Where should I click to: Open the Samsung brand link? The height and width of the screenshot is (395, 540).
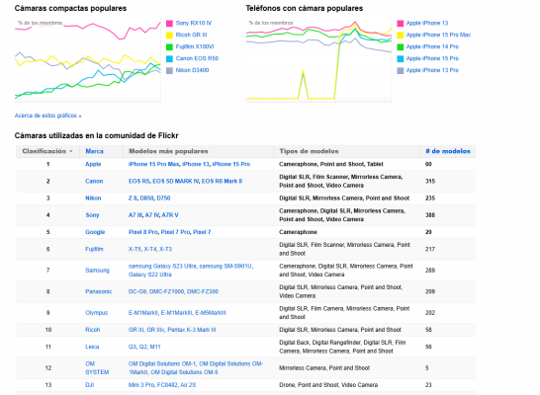click(97, 271)
